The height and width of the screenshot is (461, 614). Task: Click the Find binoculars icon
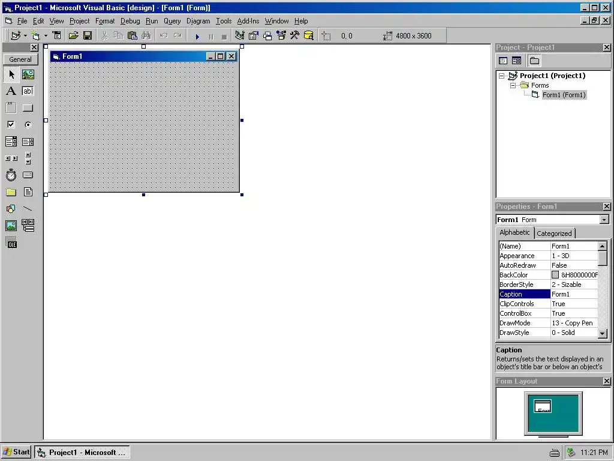(146, 35)
